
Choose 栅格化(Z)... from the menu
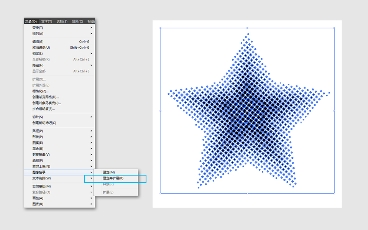[x=41, y=91]
